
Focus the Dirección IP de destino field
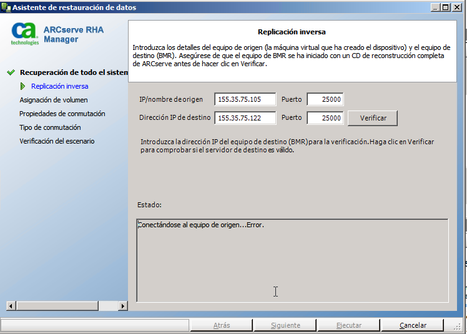[x=245, y=118]
